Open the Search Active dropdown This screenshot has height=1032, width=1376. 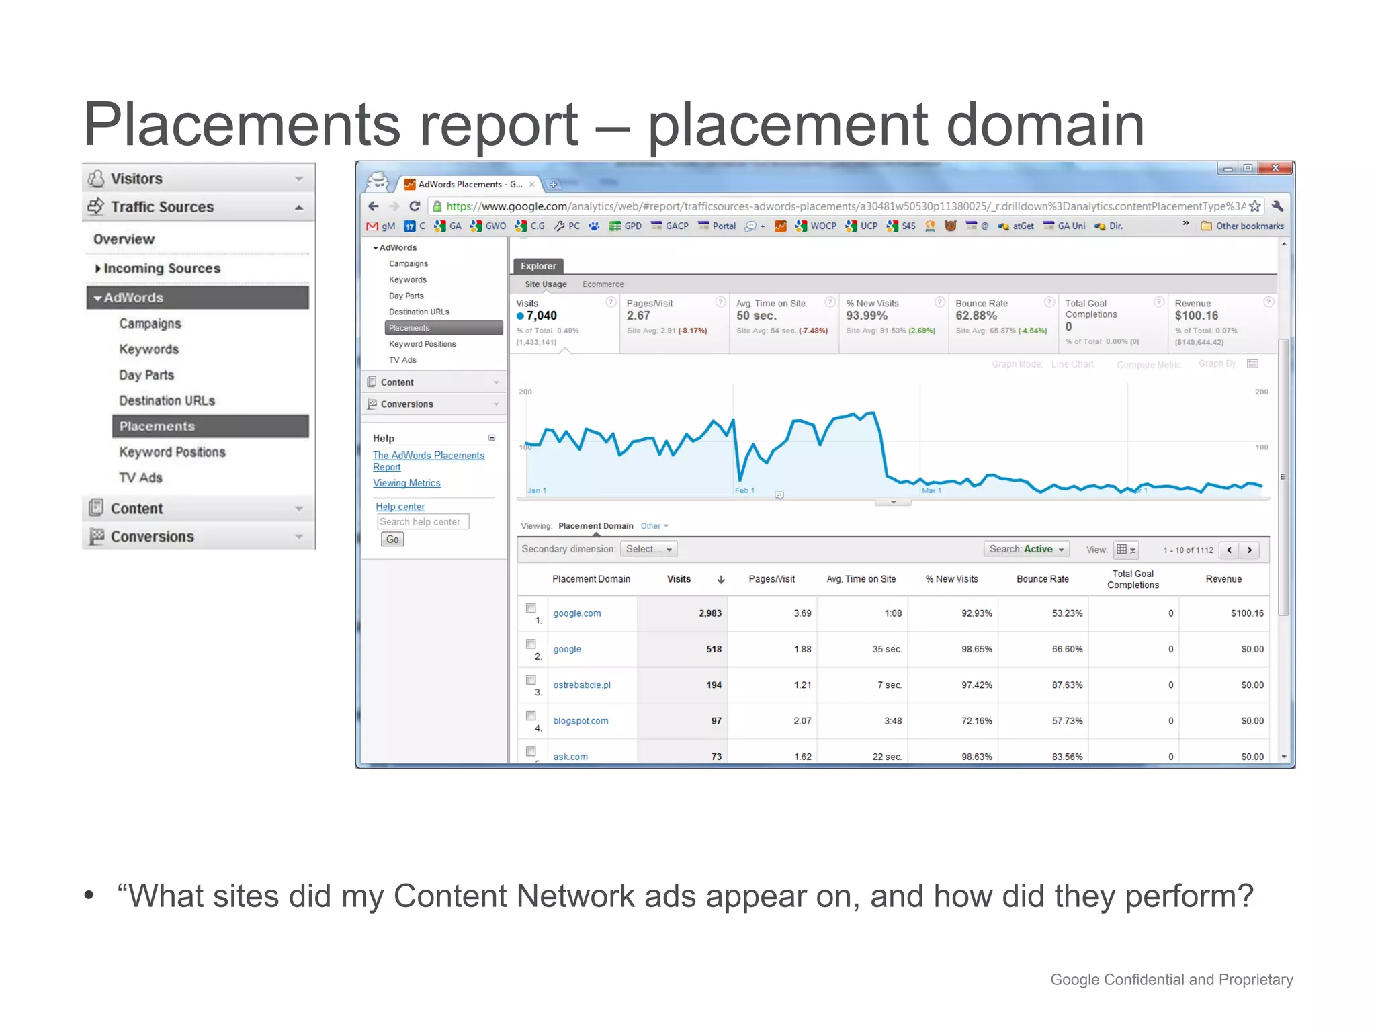tap(1026, 549)
